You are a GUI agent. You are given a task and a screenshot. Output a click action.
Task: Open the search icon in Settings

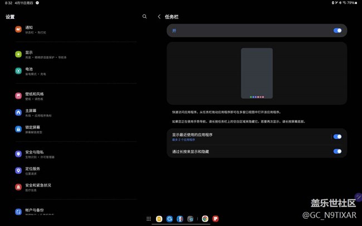(145, 17)
